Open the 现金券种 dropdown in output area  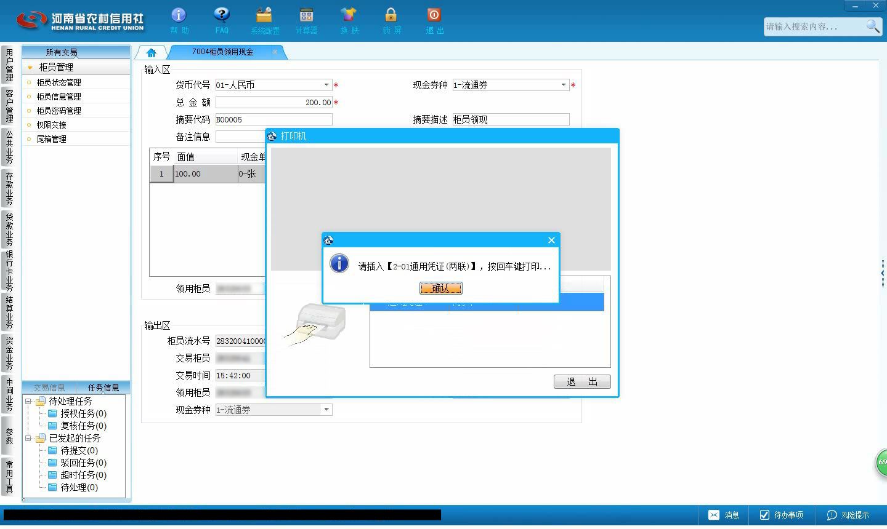(326, 410)
